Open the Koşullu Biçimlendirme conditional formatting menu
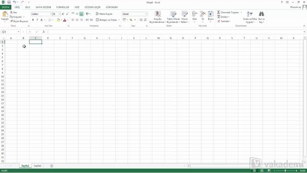The width and height of the screenshot is (307, 173). (x=158, y=17)
